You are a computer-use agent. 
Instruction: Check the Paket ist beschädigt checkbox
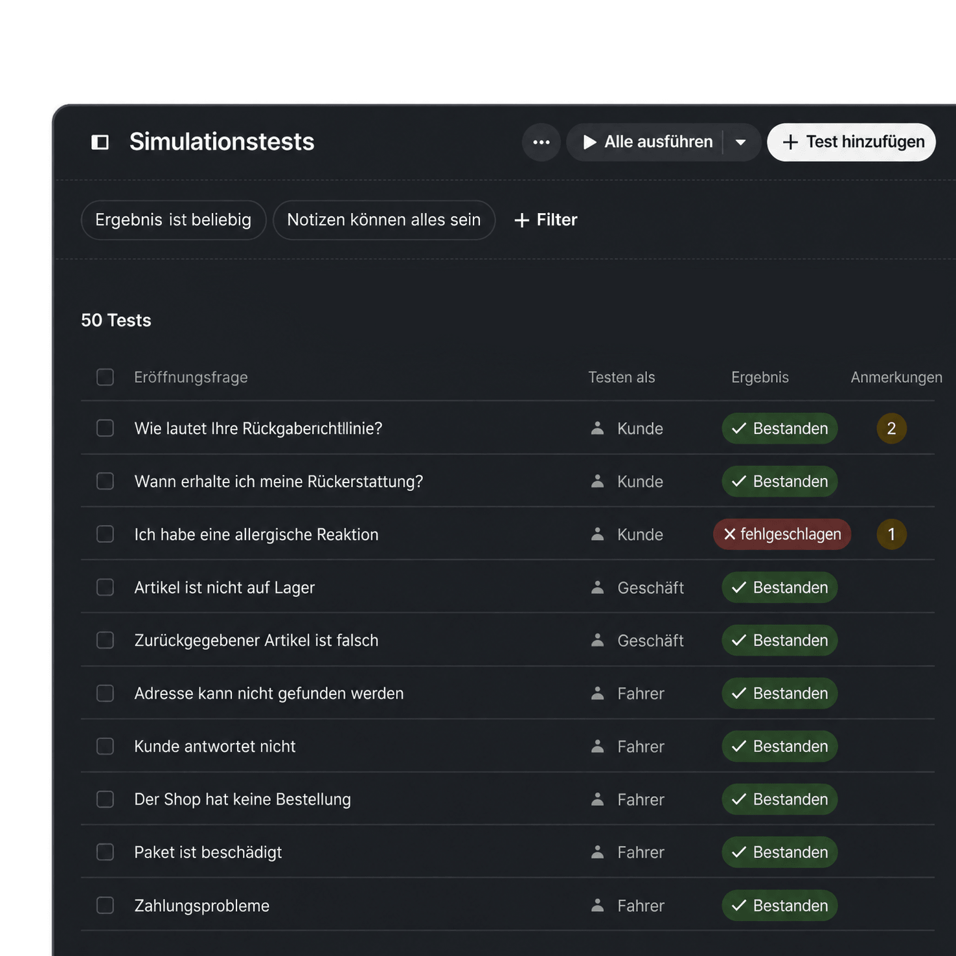tap(105, 852)
